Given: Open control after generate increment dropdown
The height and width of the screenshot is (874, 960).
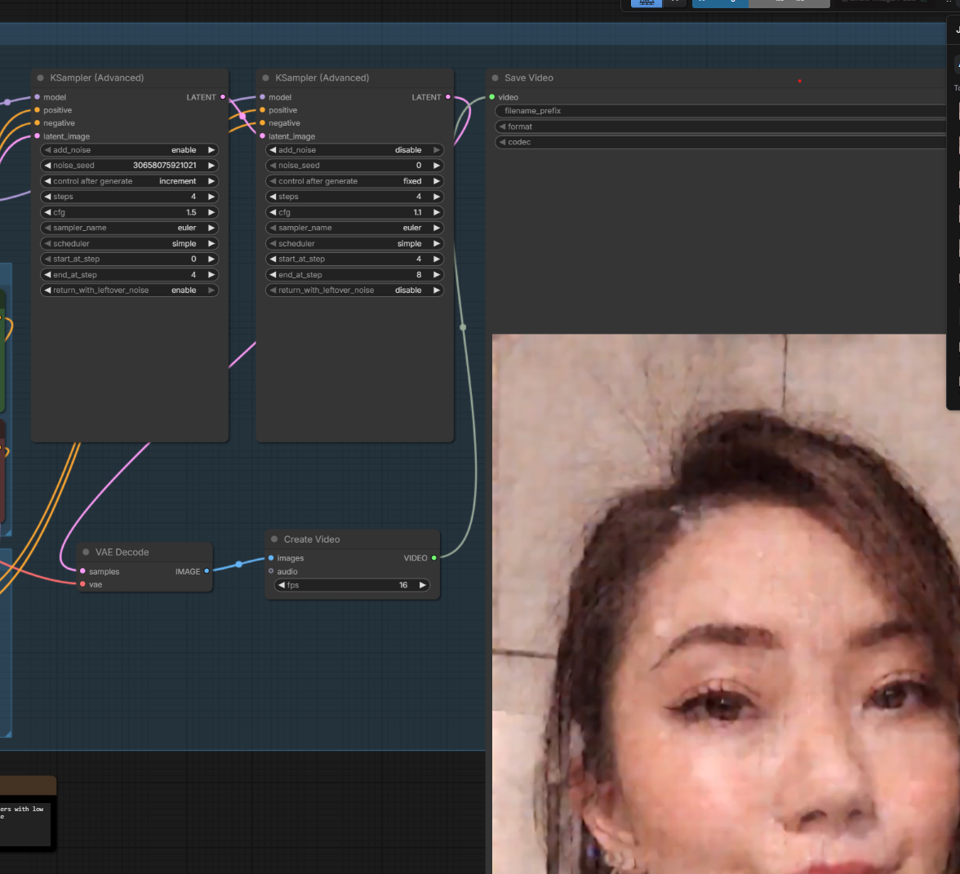Looking at the screenshot, I should click(129, 181).
